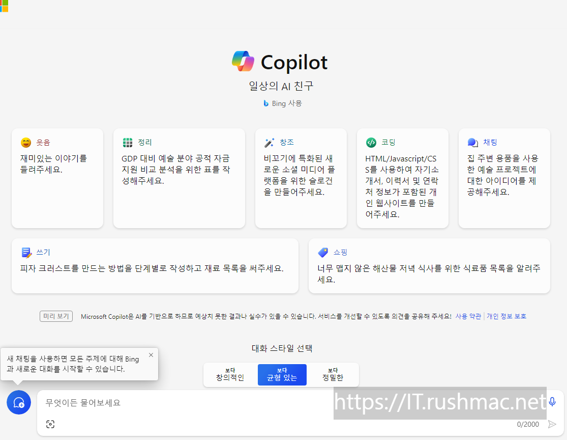This screenshot has height=440, width=567.
Task: Click the smiley icon on 웃음 card
Action: 26,142
